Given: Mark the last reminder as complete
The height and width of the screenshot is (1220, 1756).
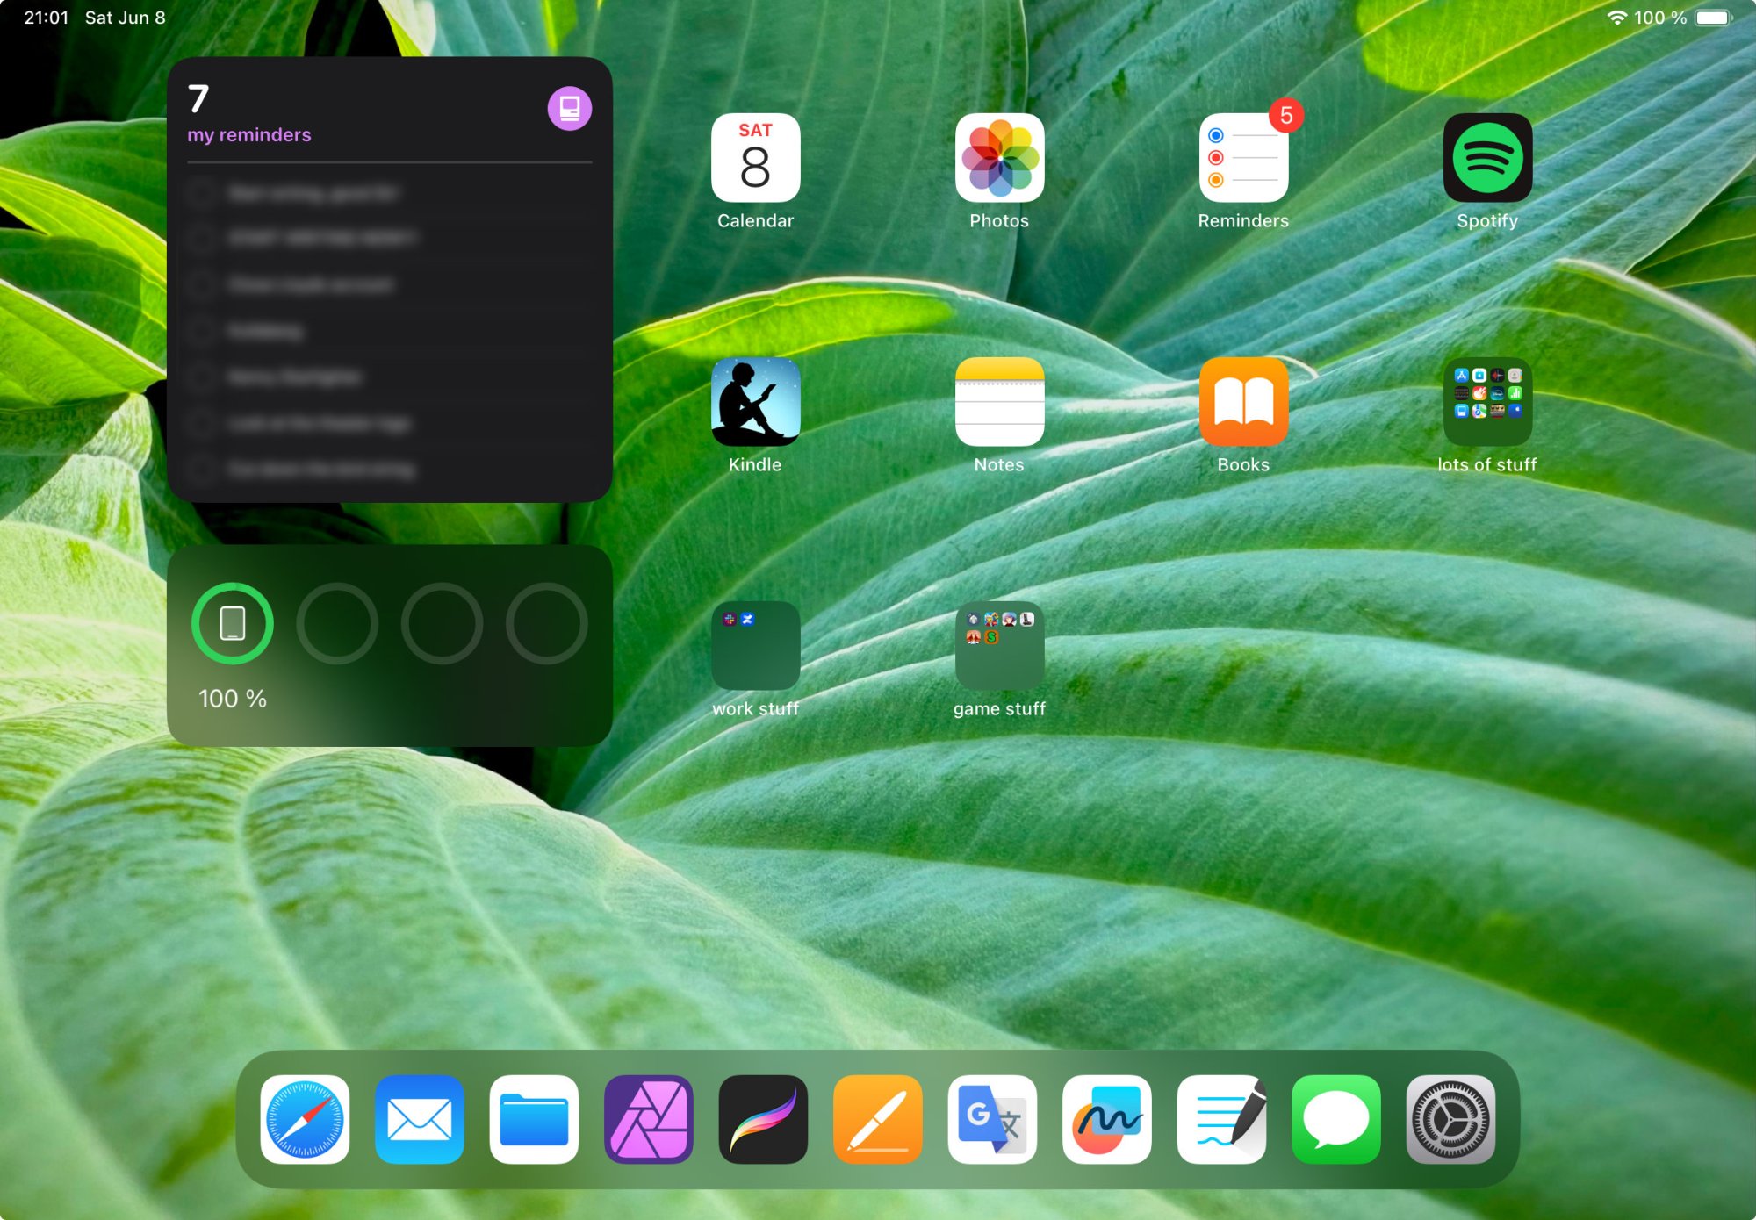Looking at the screenshot, I should click(x=201, y=470).
